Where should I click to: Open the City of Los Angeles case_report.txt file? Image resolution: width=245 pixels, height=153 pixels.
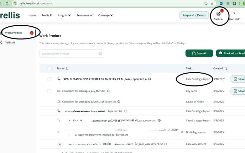104,79
